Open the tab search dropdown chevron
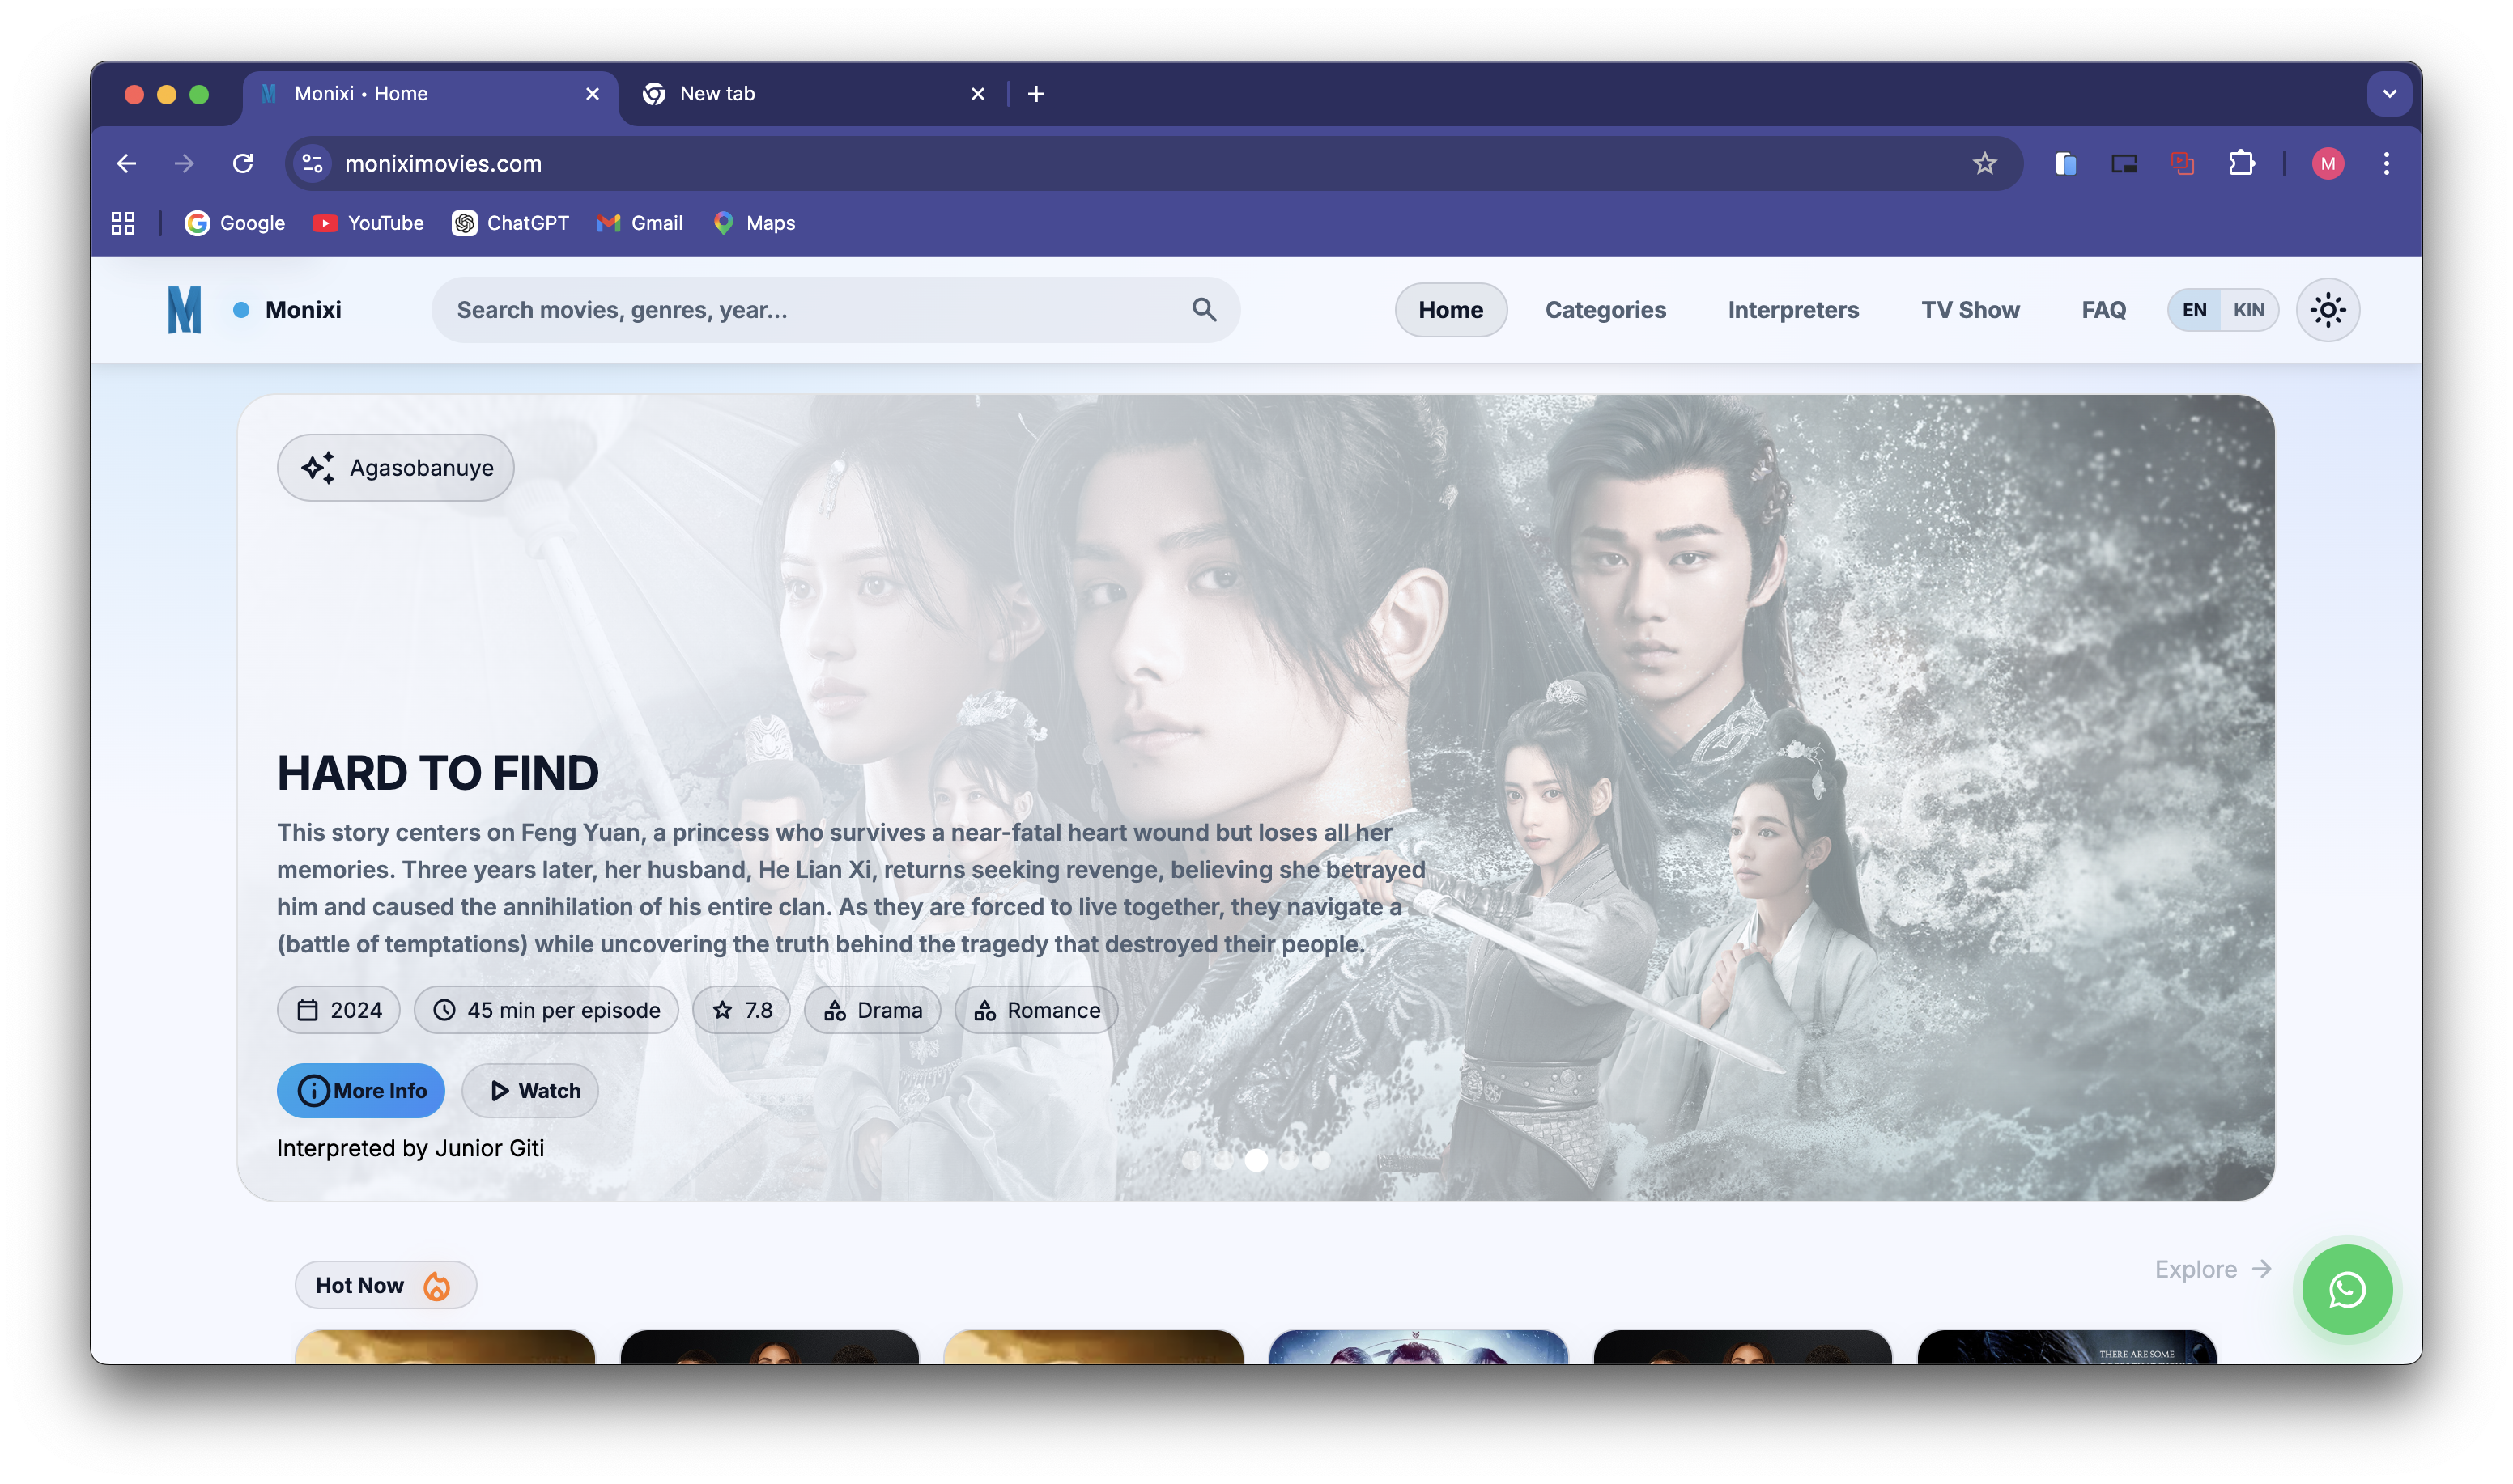The width and height of the screenshot is (2513, 1484). (2389, 94)
